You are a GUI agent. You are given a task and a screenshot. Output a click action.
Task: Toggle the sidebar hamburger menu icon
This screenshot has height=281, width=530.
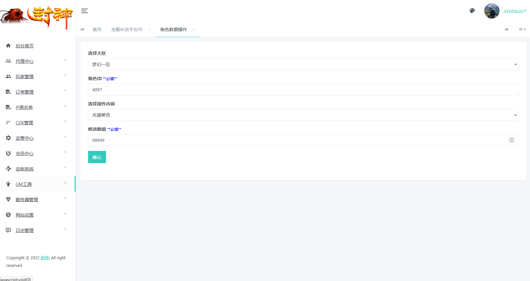click(85, 11)
